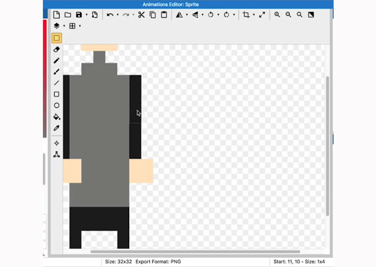Rotate the image clockwise
376x267 pixels.
click(x=226, y=15)
